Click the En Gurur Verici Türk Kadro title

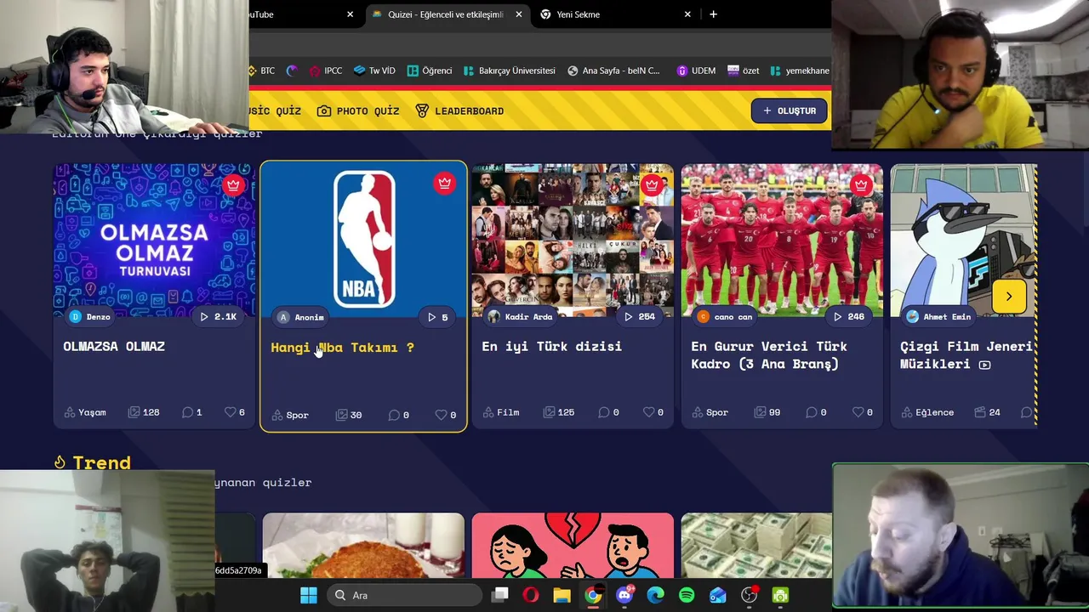pyautogui.click(x=769, y=354)
